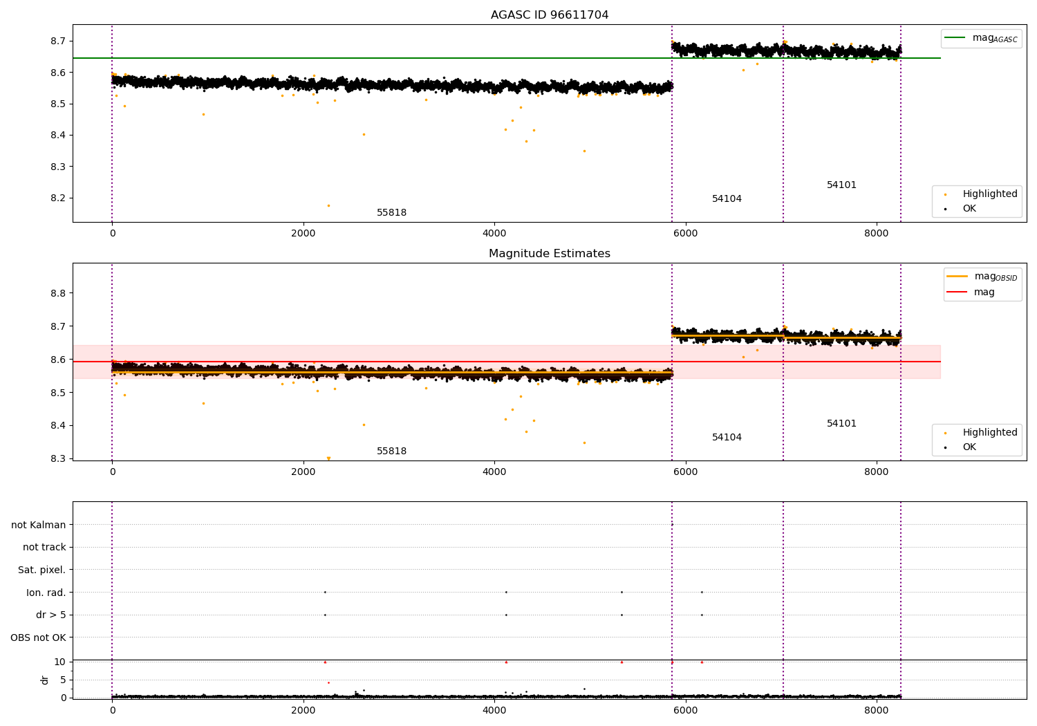Click the 10 tick label on the dr axis

(x=60, y=662)
